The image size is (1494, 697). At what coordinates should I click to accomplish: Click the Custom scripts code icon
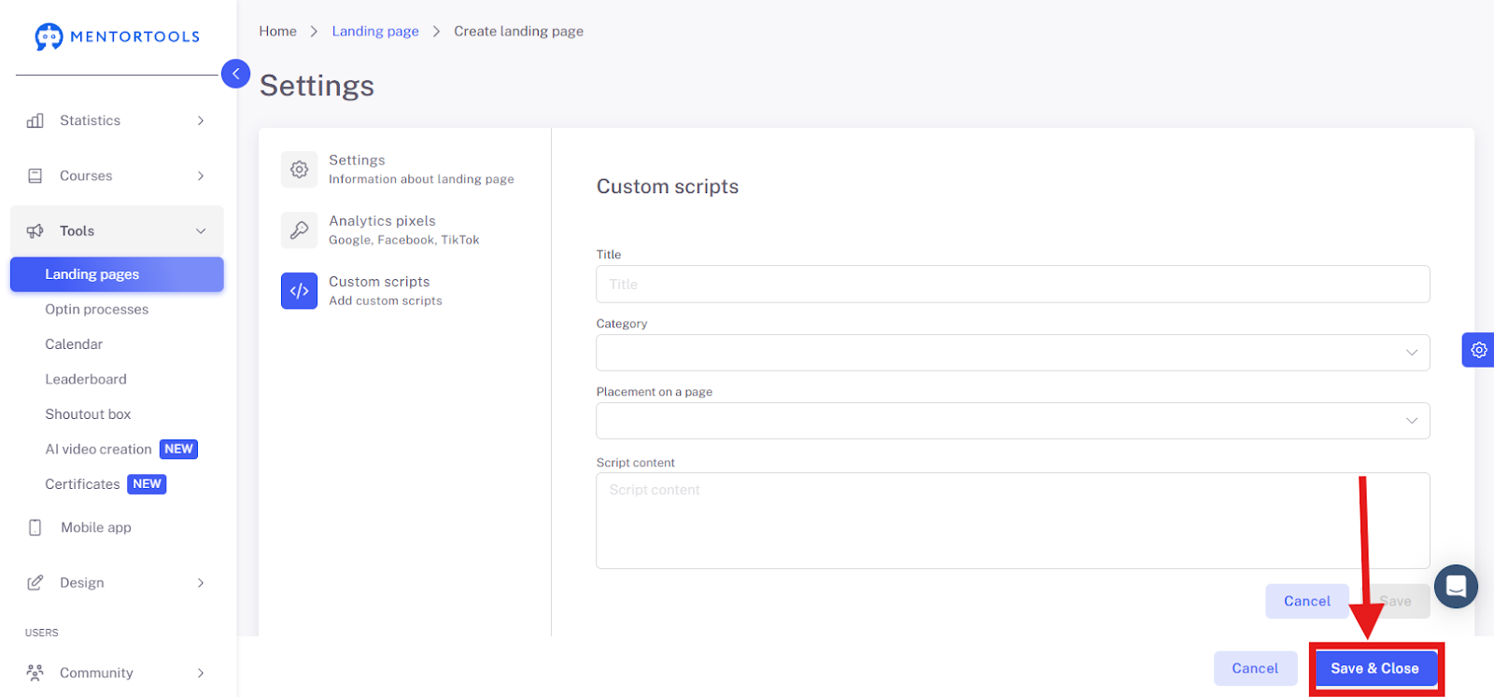pyautogui.click(x=299, y=290)
